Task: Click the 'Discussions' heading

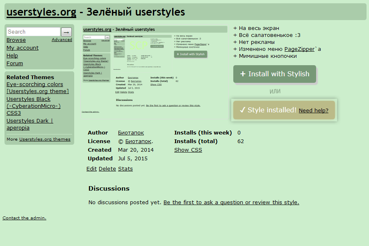Action: coord(109,189)
